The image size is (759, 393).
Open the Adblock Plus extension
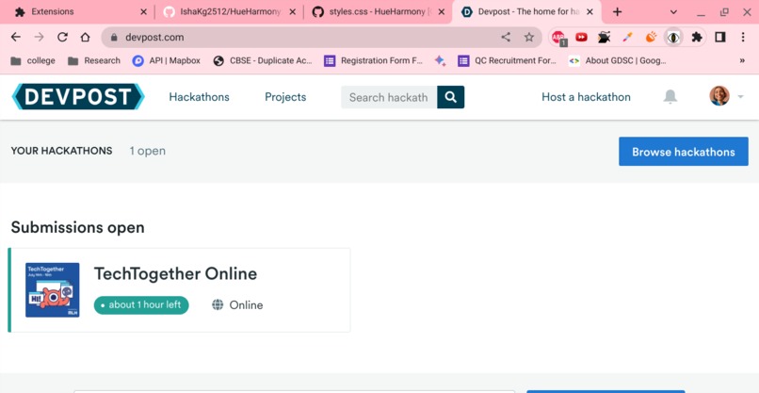[x=558, y=38]
